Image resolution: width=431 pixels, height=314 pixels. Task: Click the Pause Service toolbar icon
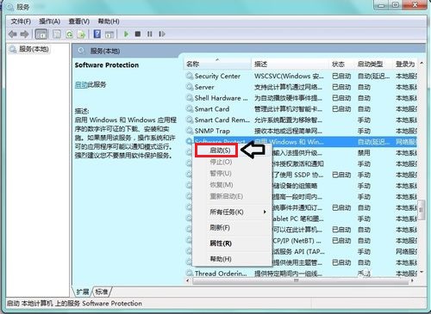[x=150, y=34]
